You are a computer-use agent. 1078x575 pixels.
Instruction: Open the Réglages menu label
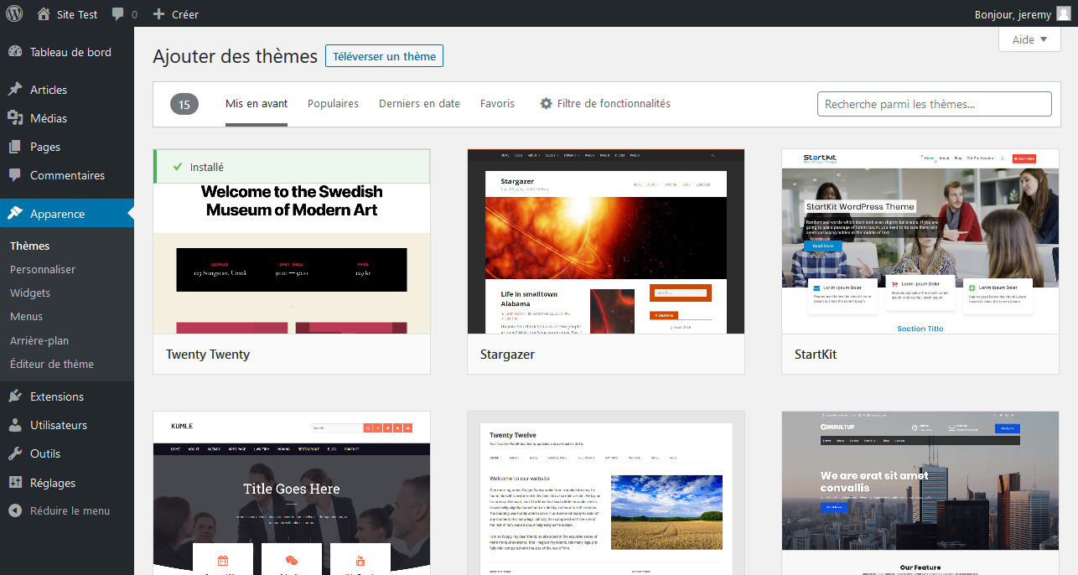(x=53, y=483)
